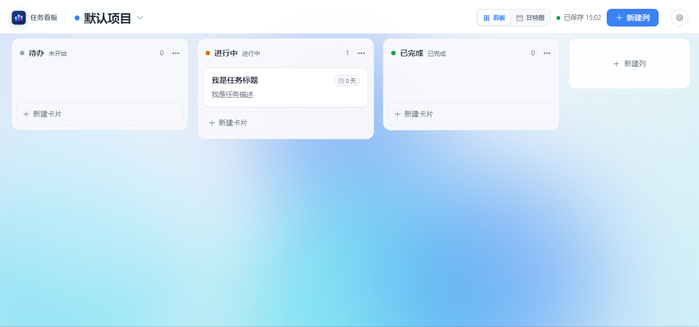
Task: Click the 进行中 column title
Action: tap(226, 53)
